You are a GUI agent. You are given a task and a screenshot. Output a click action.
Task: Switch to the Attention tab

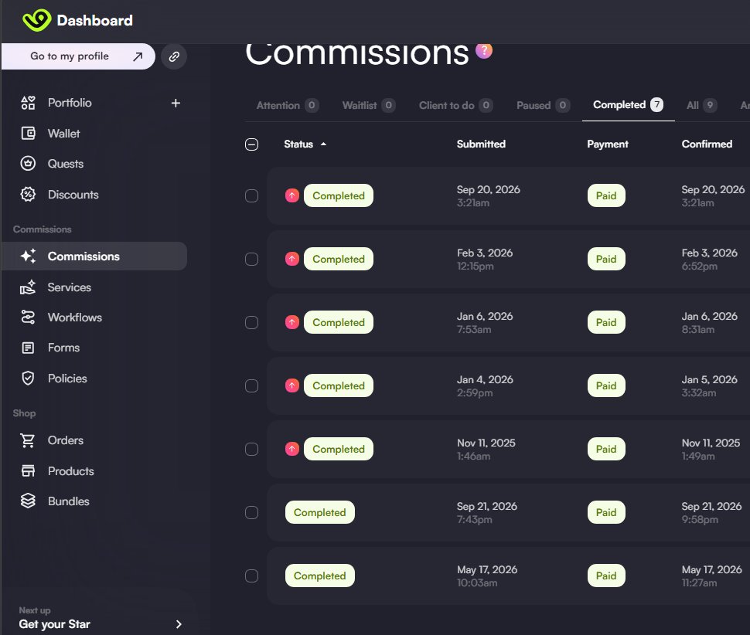point(288,105)
